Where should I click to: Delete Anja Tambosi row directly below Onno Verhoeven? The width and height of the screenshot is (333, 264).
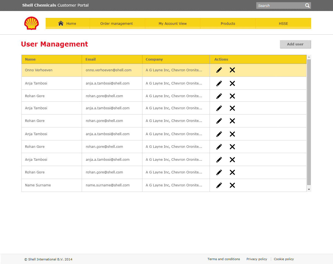coord(232,83)
